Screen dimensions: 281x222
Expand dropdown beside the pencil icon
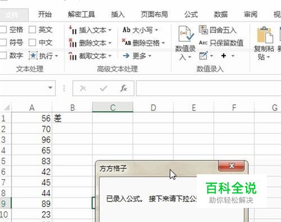point(212,56)
